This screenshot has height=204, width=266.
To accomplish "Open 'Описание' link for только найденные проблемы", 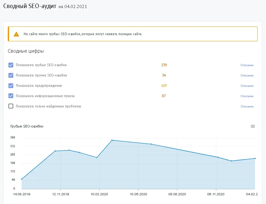I will [247, 107].
